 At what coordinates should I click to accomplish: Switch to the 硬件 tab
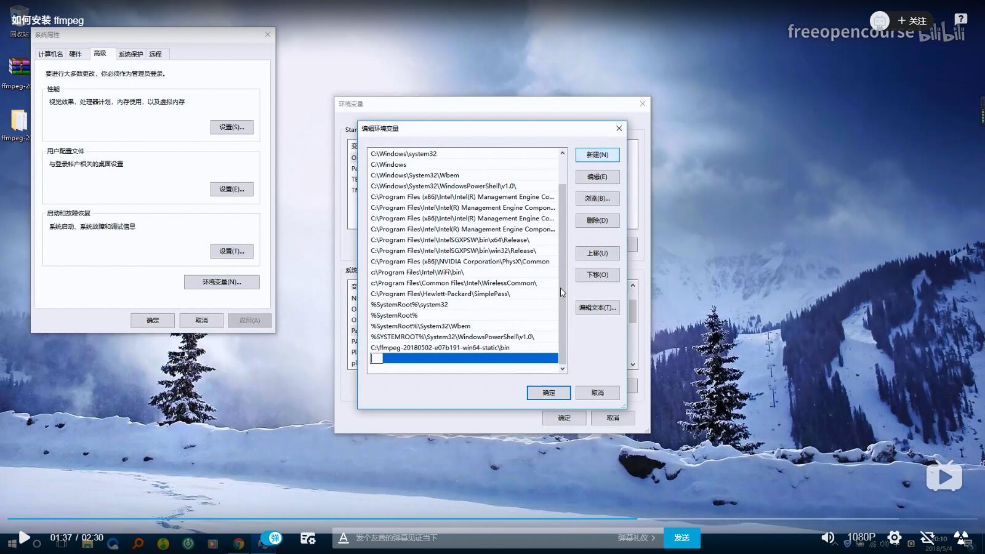[x=75, y=54]
